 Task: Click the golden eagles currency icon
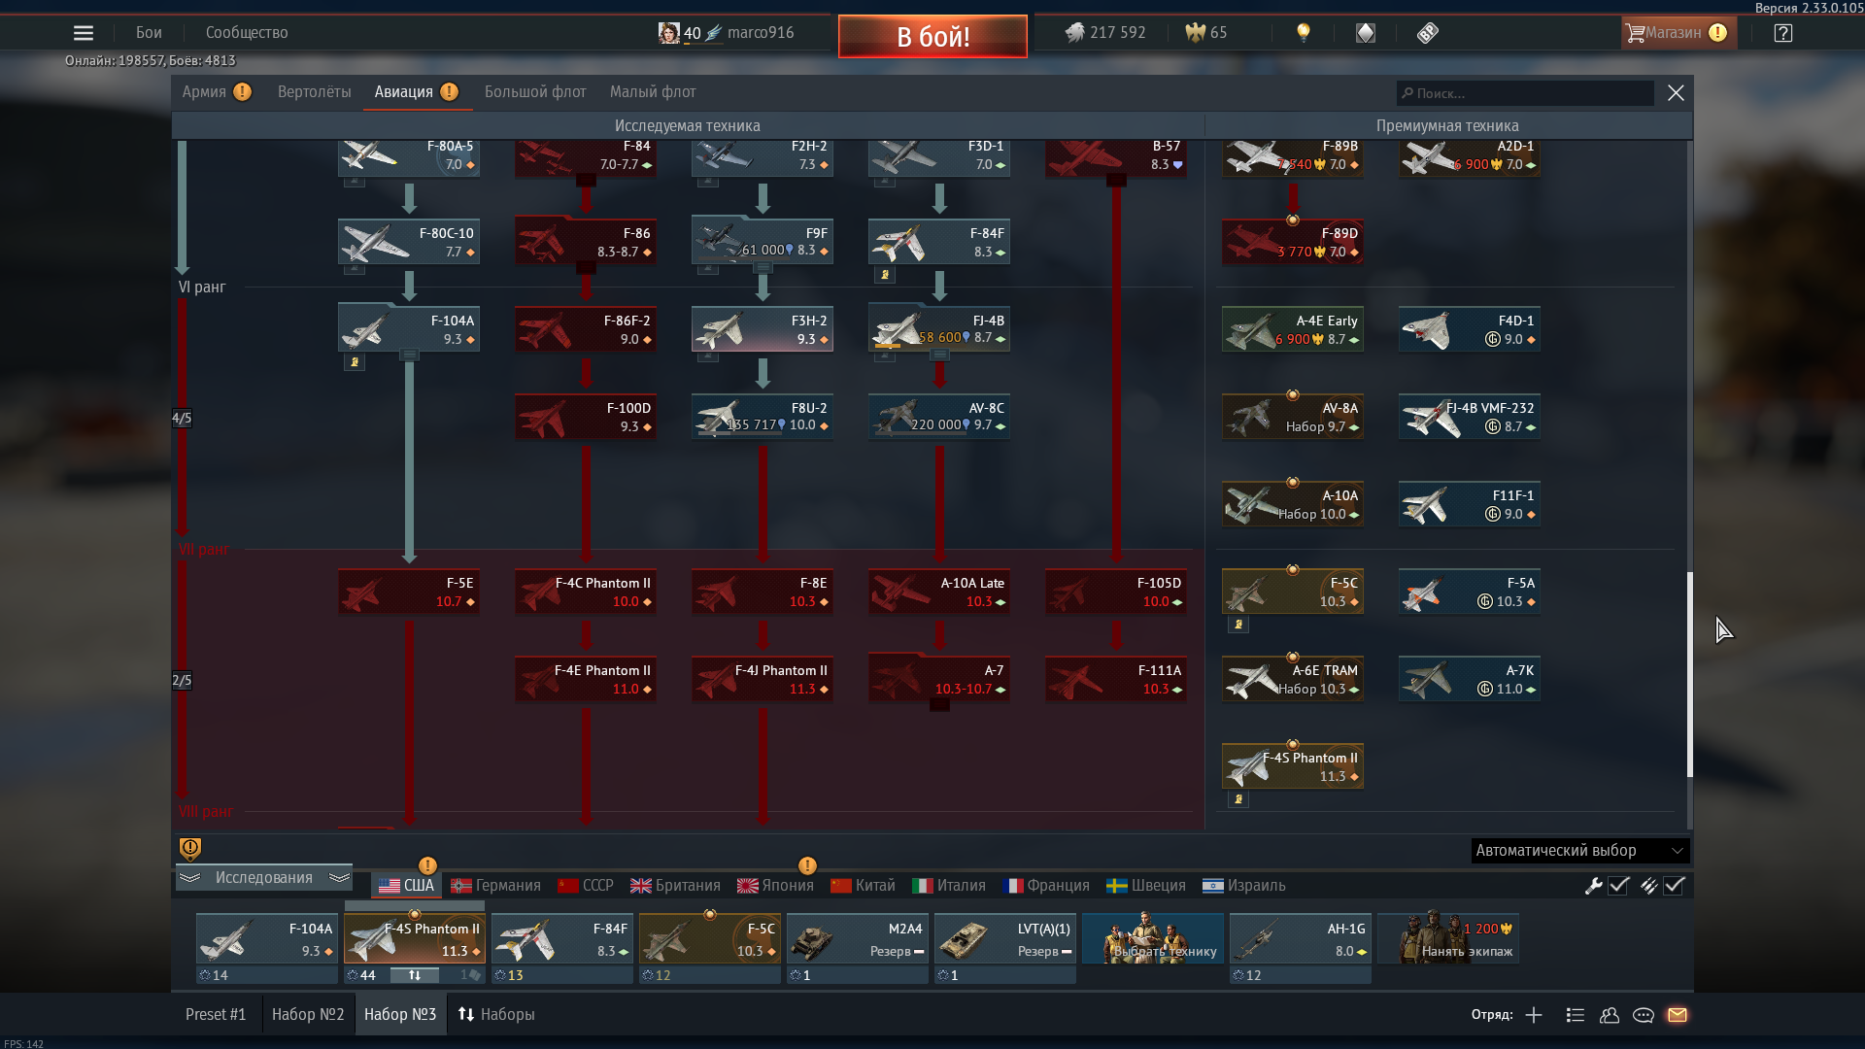point(1195,33)
